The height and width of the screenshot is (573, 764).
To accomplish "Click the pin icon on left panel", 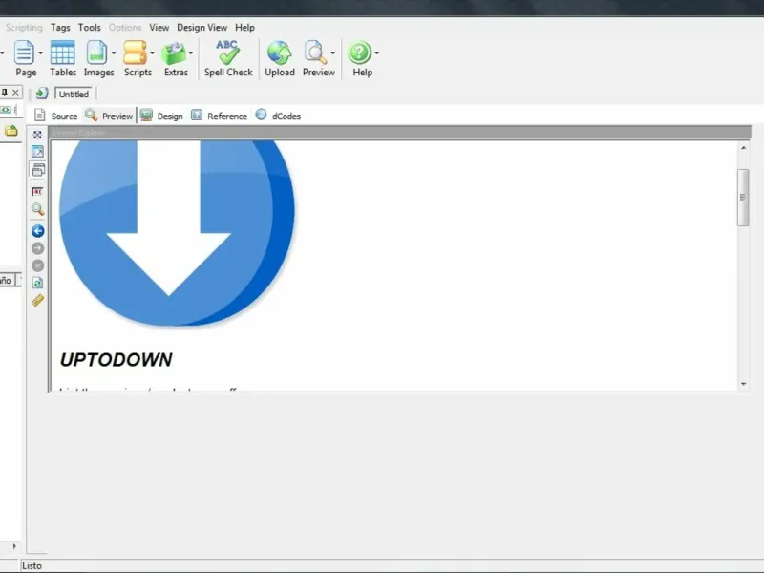I will [x=5, y=92].
